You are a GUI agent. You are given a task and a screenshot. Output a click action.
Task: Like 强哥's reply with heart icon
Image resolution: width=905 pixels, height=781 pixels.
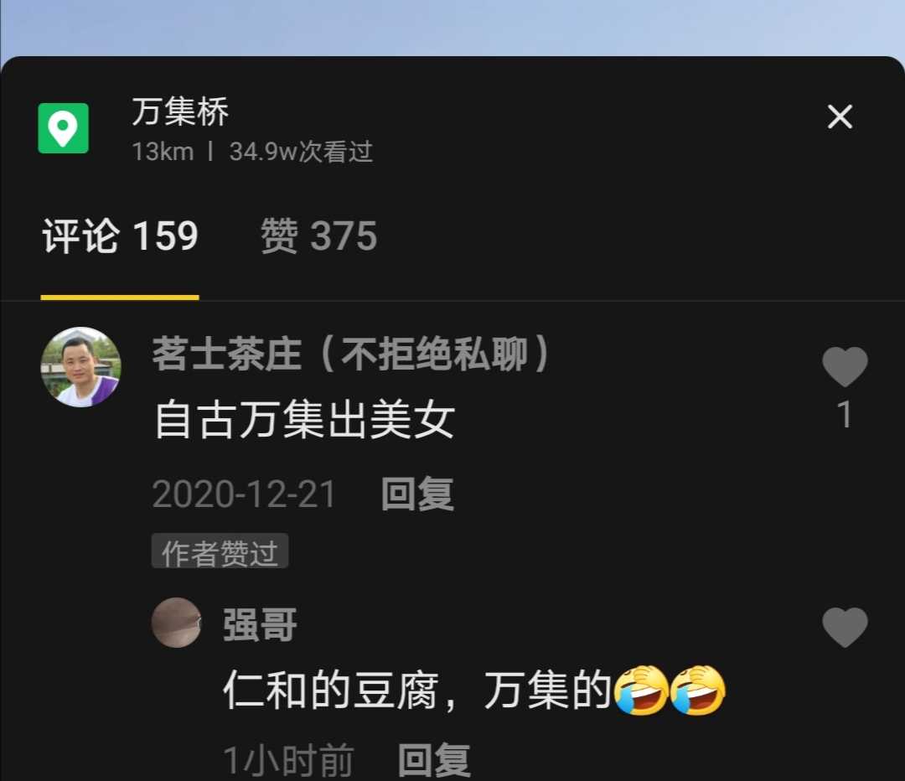point(845,628)
